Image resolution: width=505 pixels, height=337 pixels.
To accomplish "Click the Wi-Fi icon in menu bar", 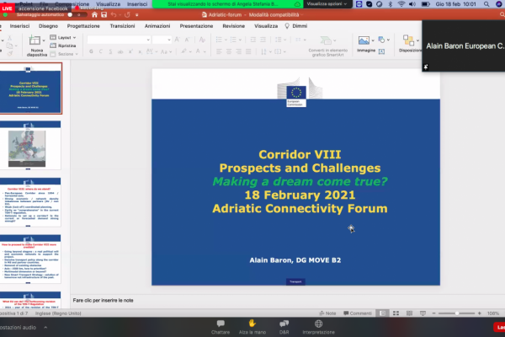I will 401,4.
